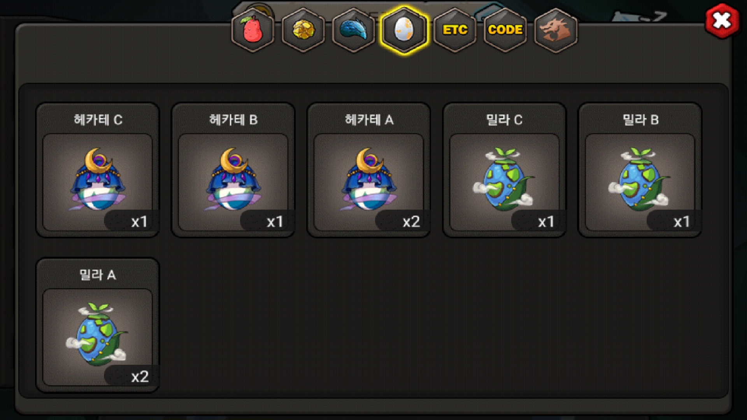Close the inventory window with red X
The height and width of the screenshot is (420, 747).
pyautogui.click(x=722, y=21)
